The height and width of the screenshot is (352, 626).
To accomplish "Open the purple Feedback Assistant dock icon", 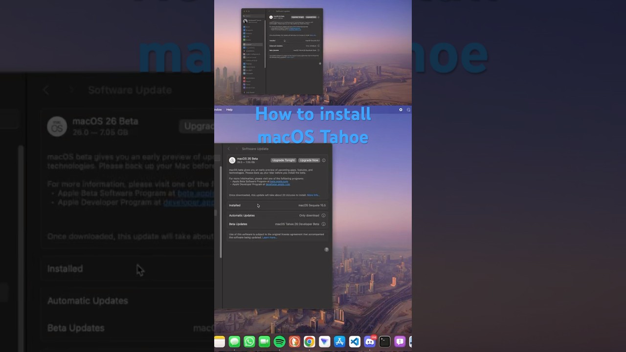I will point(400,342).
